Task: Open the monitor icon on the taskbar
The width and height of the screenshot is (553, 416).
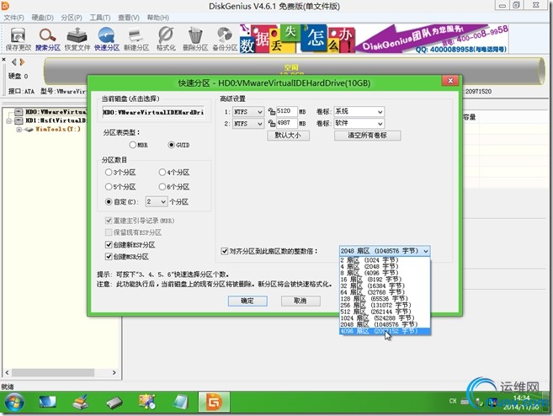Action: click(47, 402)
